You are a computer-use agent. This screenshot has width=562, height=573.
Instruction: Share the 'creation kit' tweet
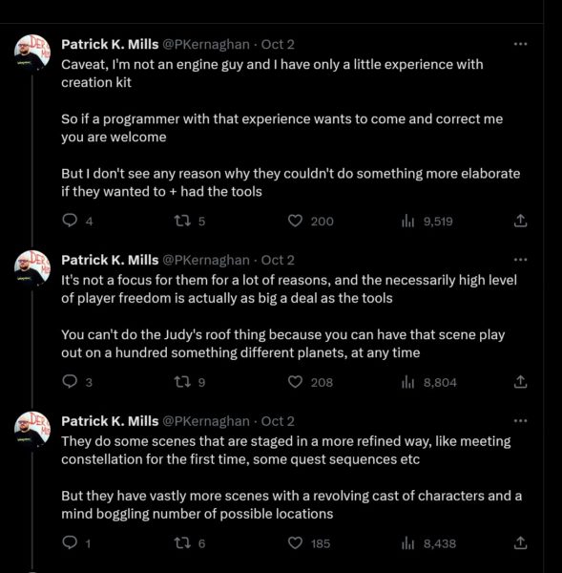click(x=520, y=221)
